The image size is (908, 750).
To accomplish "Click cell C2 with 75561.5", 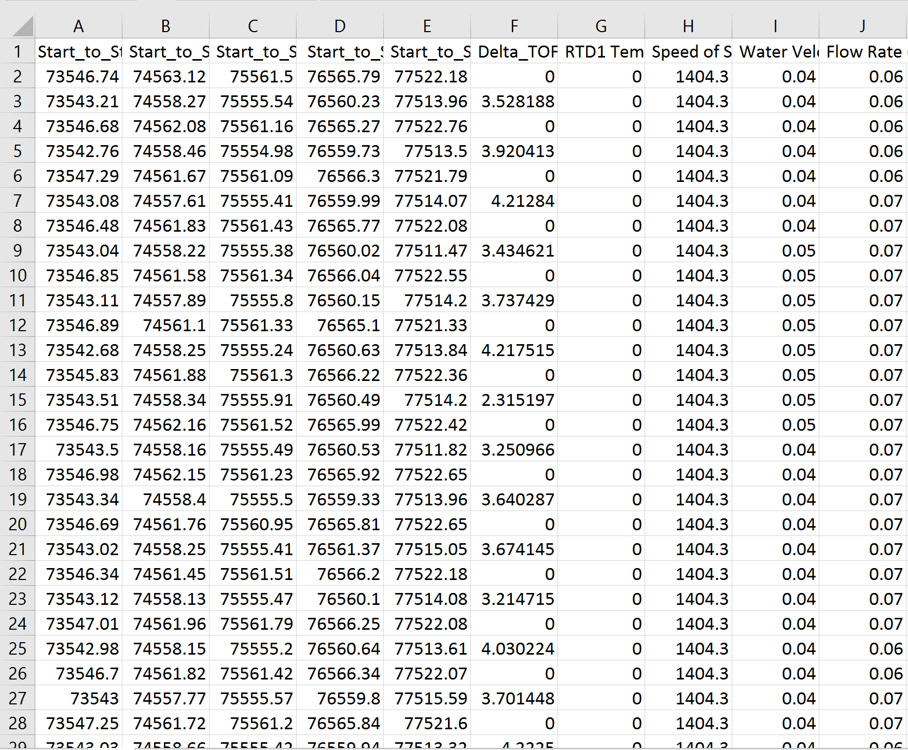I will point(253,76).
